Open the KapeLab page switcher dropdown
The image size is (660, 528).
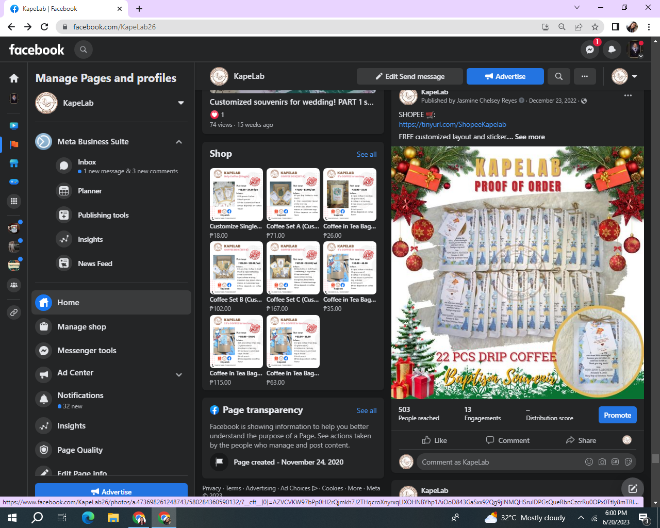click(181, 103)
